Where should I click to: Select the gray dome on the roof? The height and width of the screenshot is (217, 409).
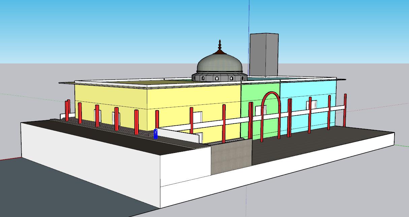(x=219, y=63)
